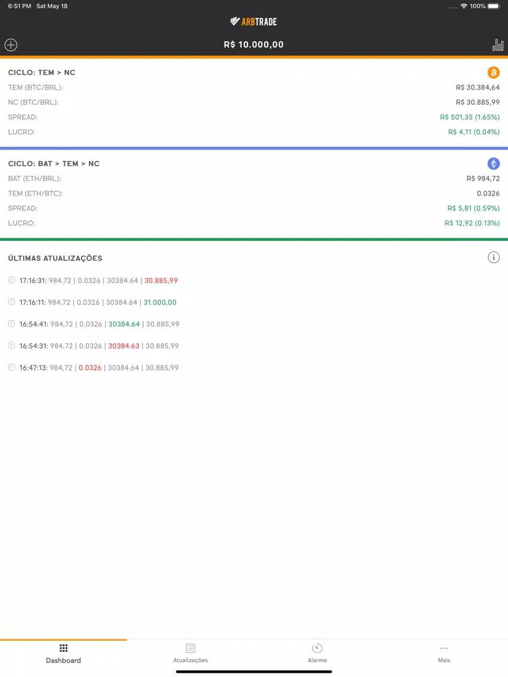Tap the red 30384.63 value
Image resolution: width=508 pixels, height=677 pixels.
coord(123,346)
